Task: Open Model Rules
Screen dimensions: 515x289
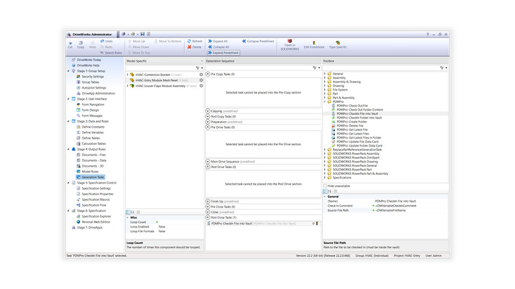Action: (x=90, y=171)
